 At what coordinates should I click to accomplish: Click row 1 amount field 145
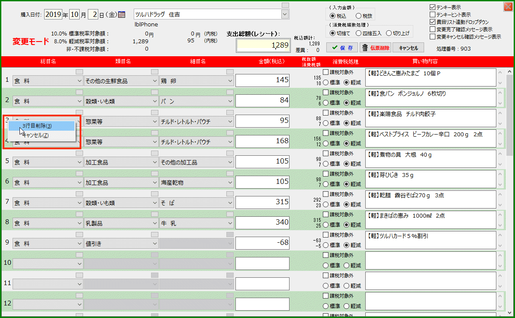[262, 80]
